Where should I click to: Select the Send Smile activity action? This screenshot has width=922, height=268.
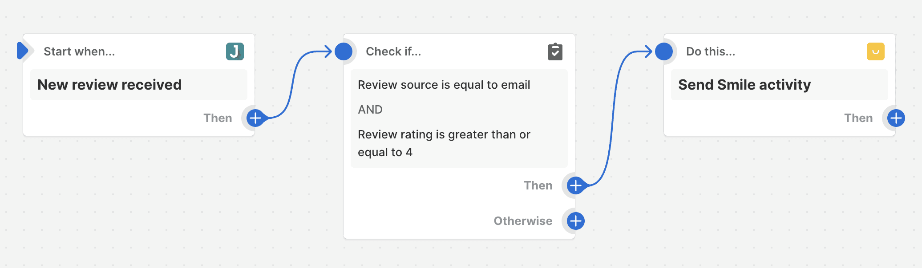click(744, 85)
